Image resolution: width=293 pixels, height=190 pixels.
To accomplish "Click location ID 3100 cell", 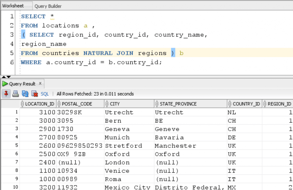I will click(38, 112).
